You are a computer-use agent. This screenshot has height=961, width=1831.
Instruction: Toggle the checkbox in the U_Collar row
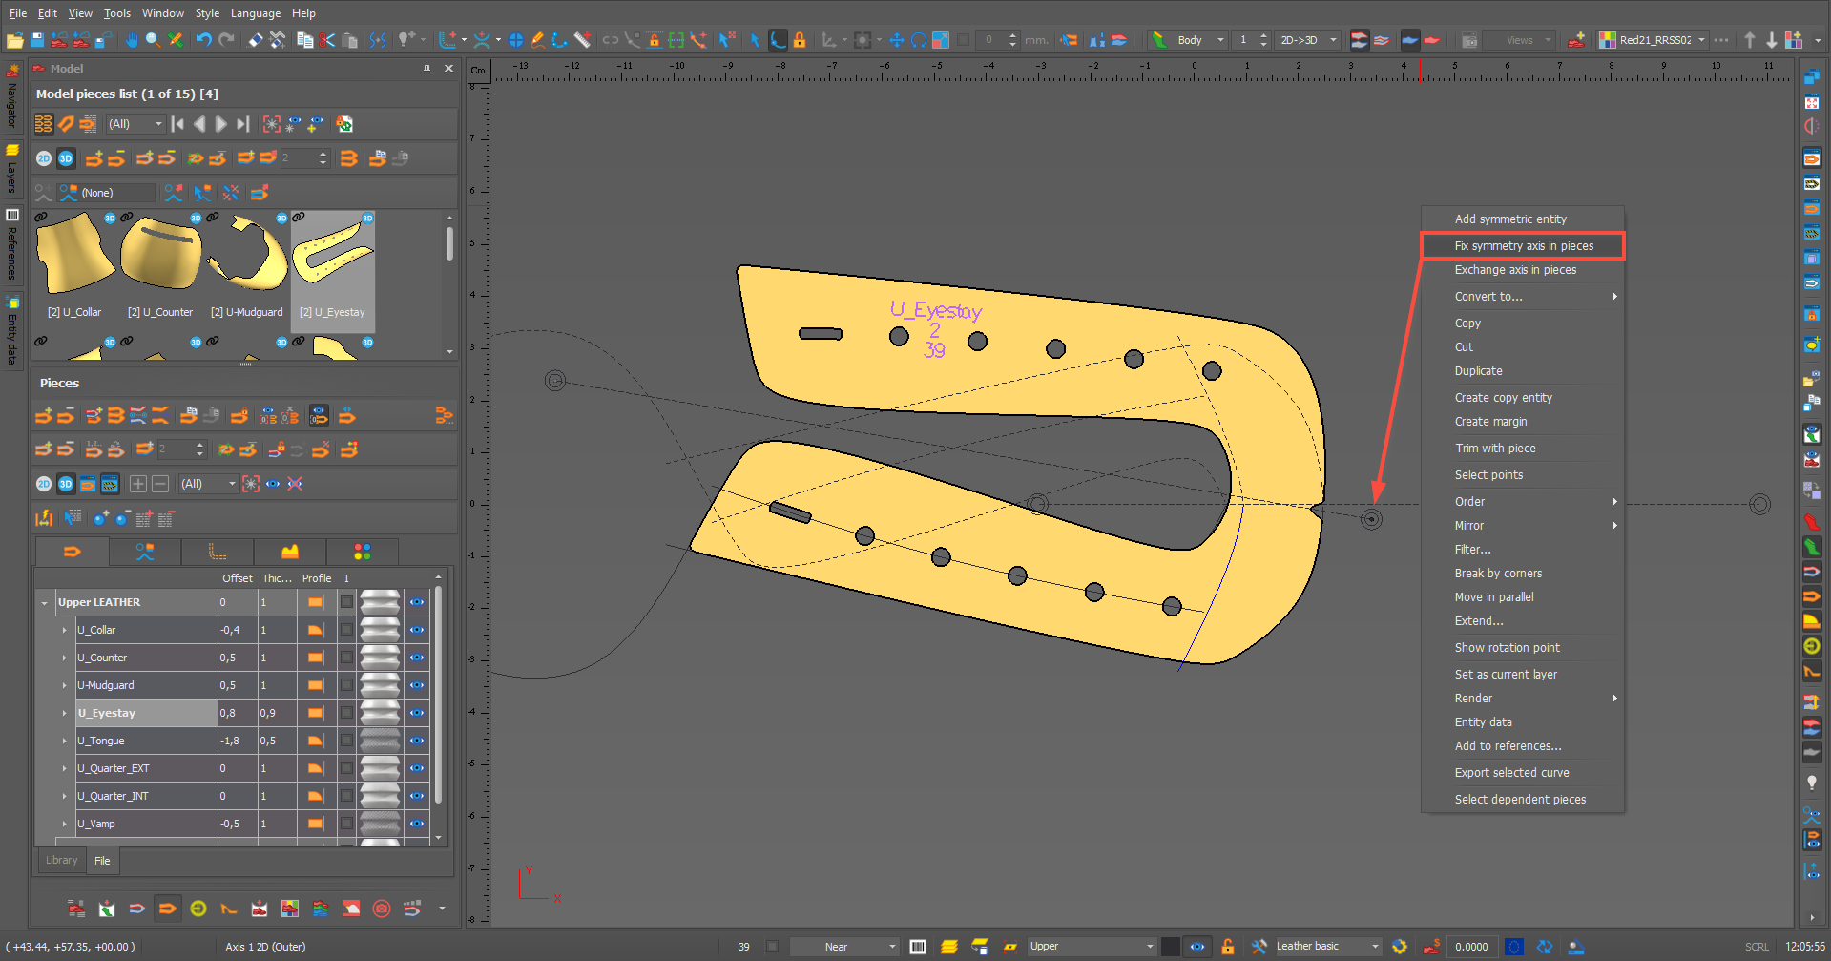(346, 630)
